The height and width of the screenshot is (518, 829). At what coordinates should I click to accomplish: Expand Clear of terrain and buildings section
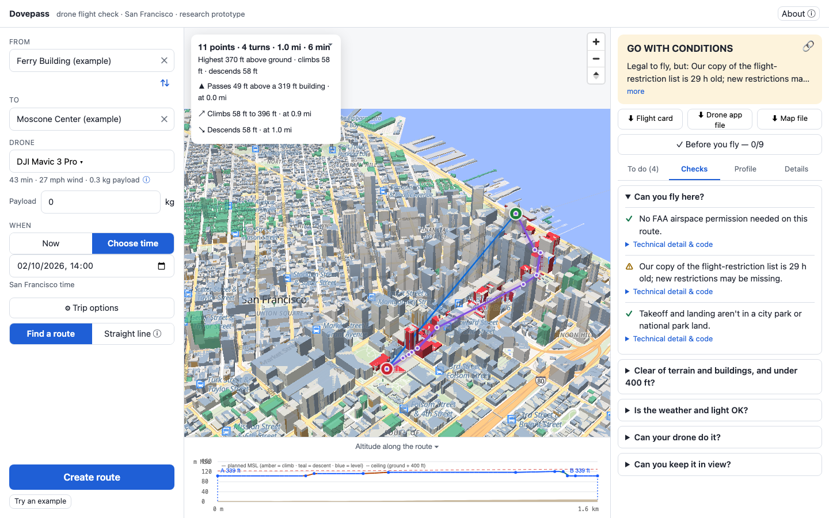(720, 377)
